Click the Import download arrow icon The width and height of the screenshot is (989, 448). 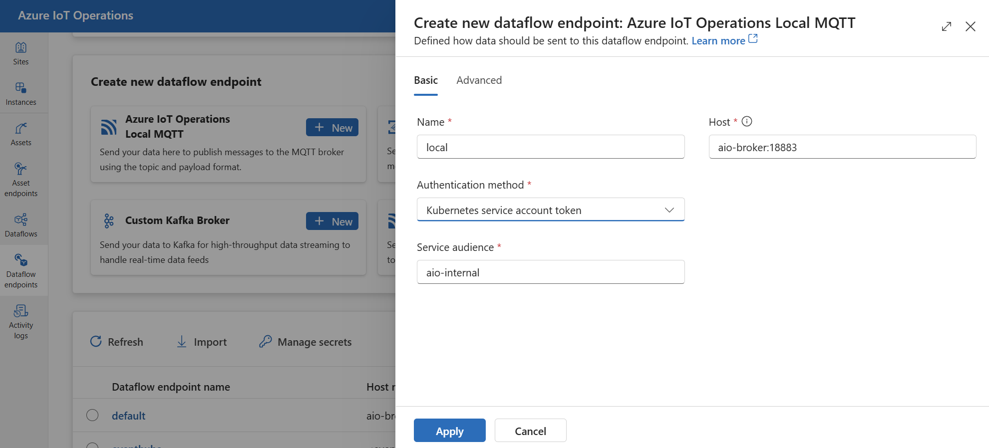point(182,342)
